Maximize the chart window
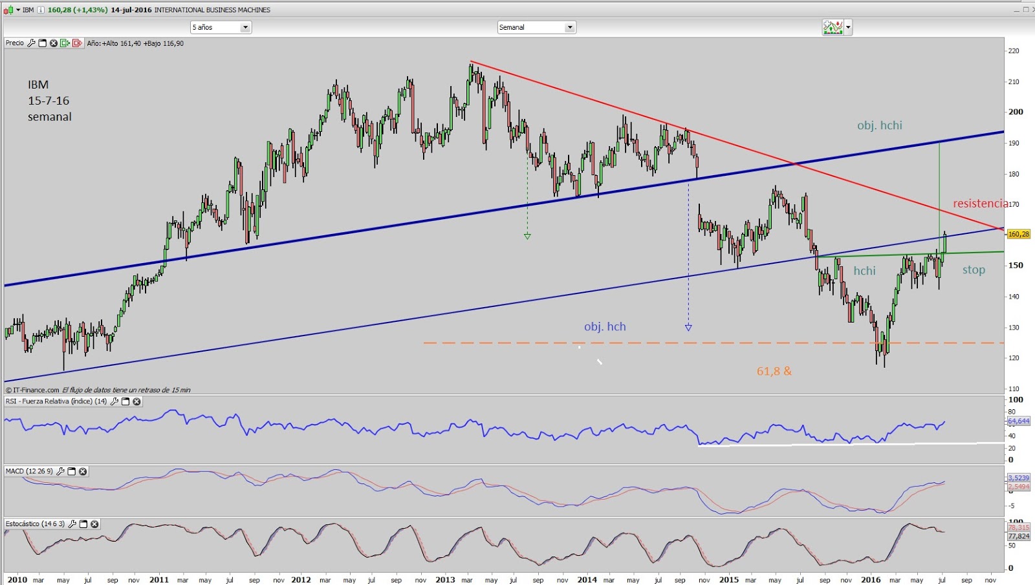 click(x=1025, y=10)
